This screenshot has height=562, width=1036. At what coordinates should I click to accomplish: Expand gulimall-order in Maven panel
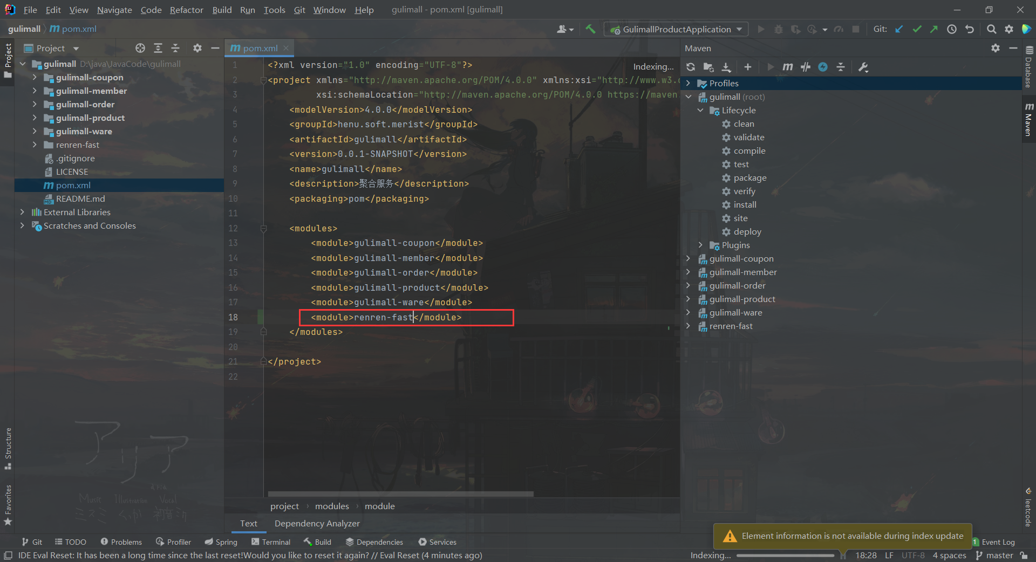688,285
